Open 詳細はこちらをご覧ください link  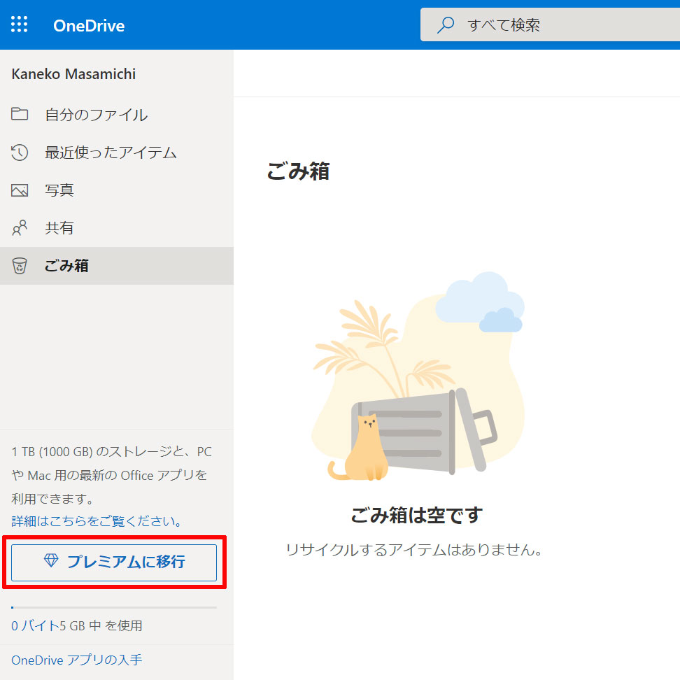point(97,520)
